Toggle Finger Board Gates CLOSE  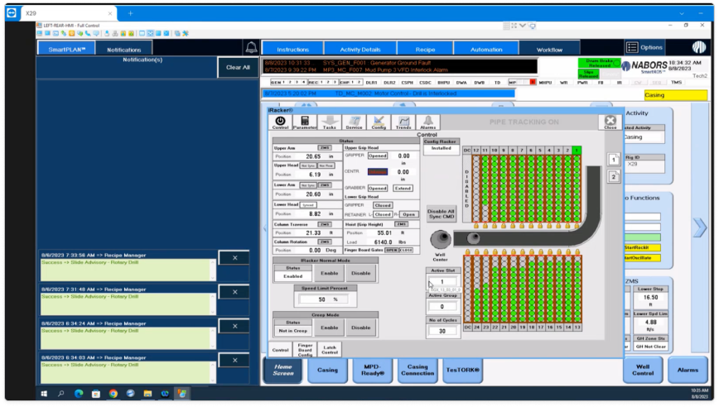click(406, 250)
